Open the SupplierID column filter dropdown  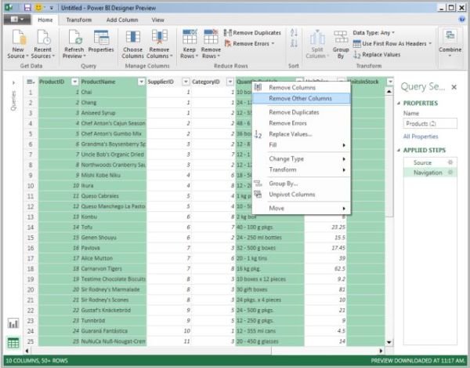(x=186, y=82)
